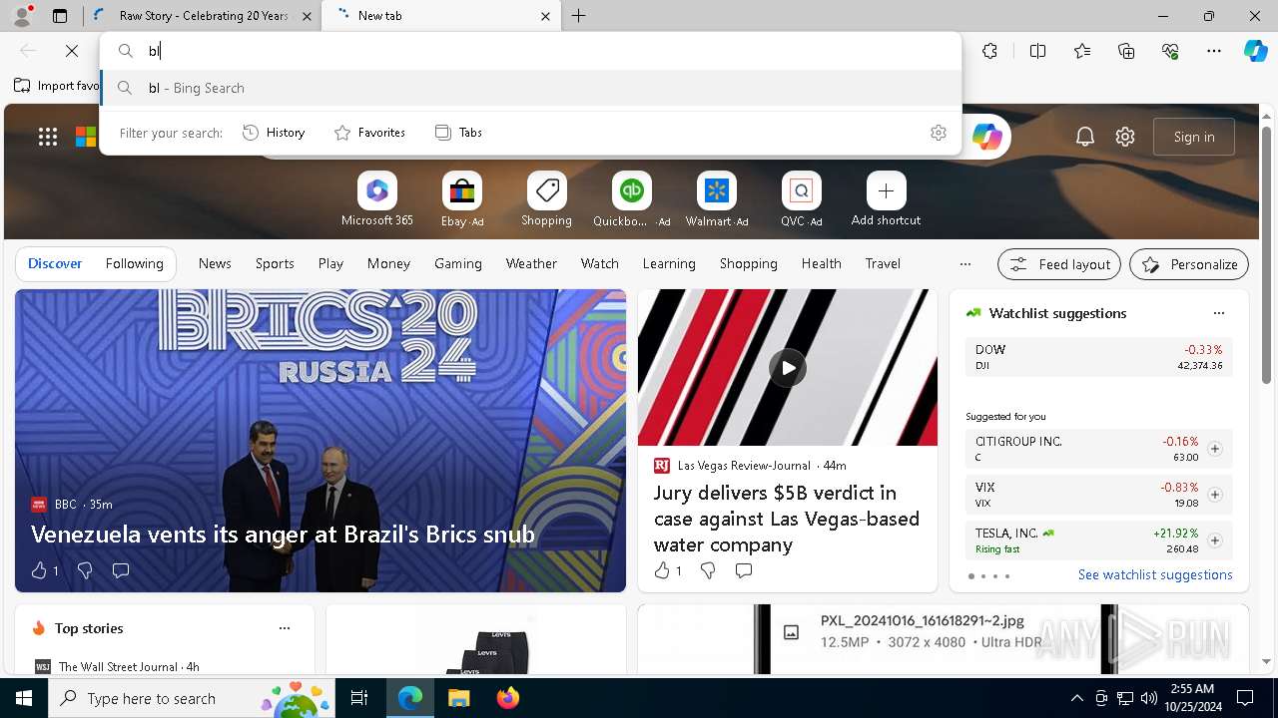Screen dimensions: 1278x718
Task: Open the address bar search settings gear
Action: 938,133
